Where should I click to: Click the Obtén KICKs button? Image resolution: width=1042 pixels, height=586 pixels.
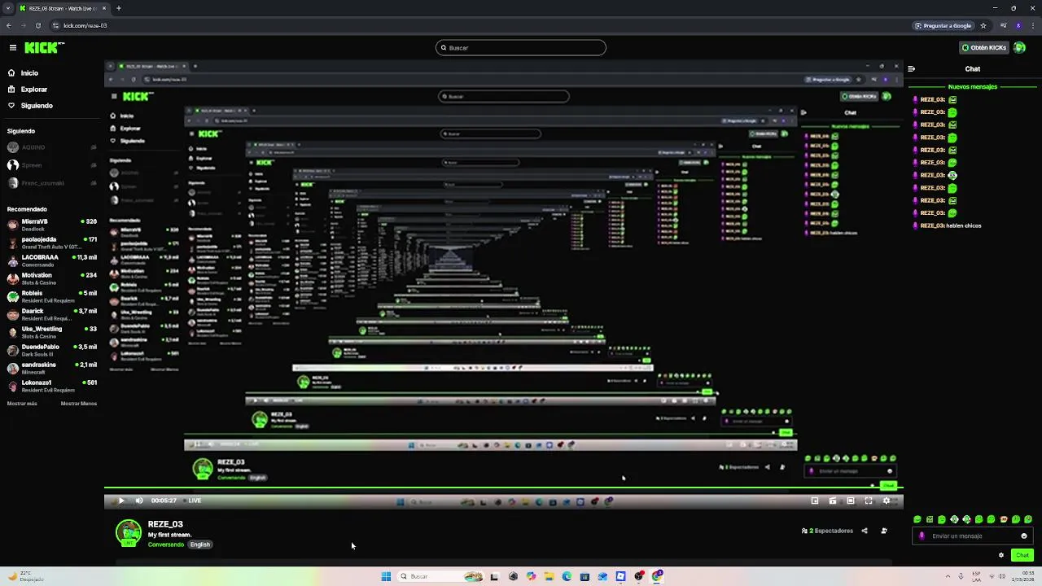(x=984, y=48)
